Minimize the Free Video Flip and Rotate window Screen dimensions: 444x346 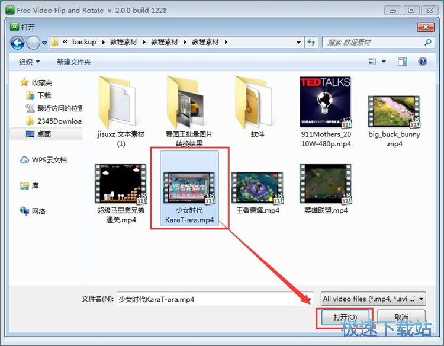click(392, 11)
